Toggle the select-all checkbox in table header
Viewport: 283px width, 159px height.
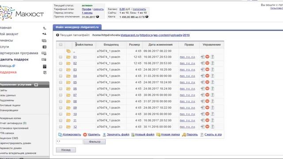click(x=61, y=44)
